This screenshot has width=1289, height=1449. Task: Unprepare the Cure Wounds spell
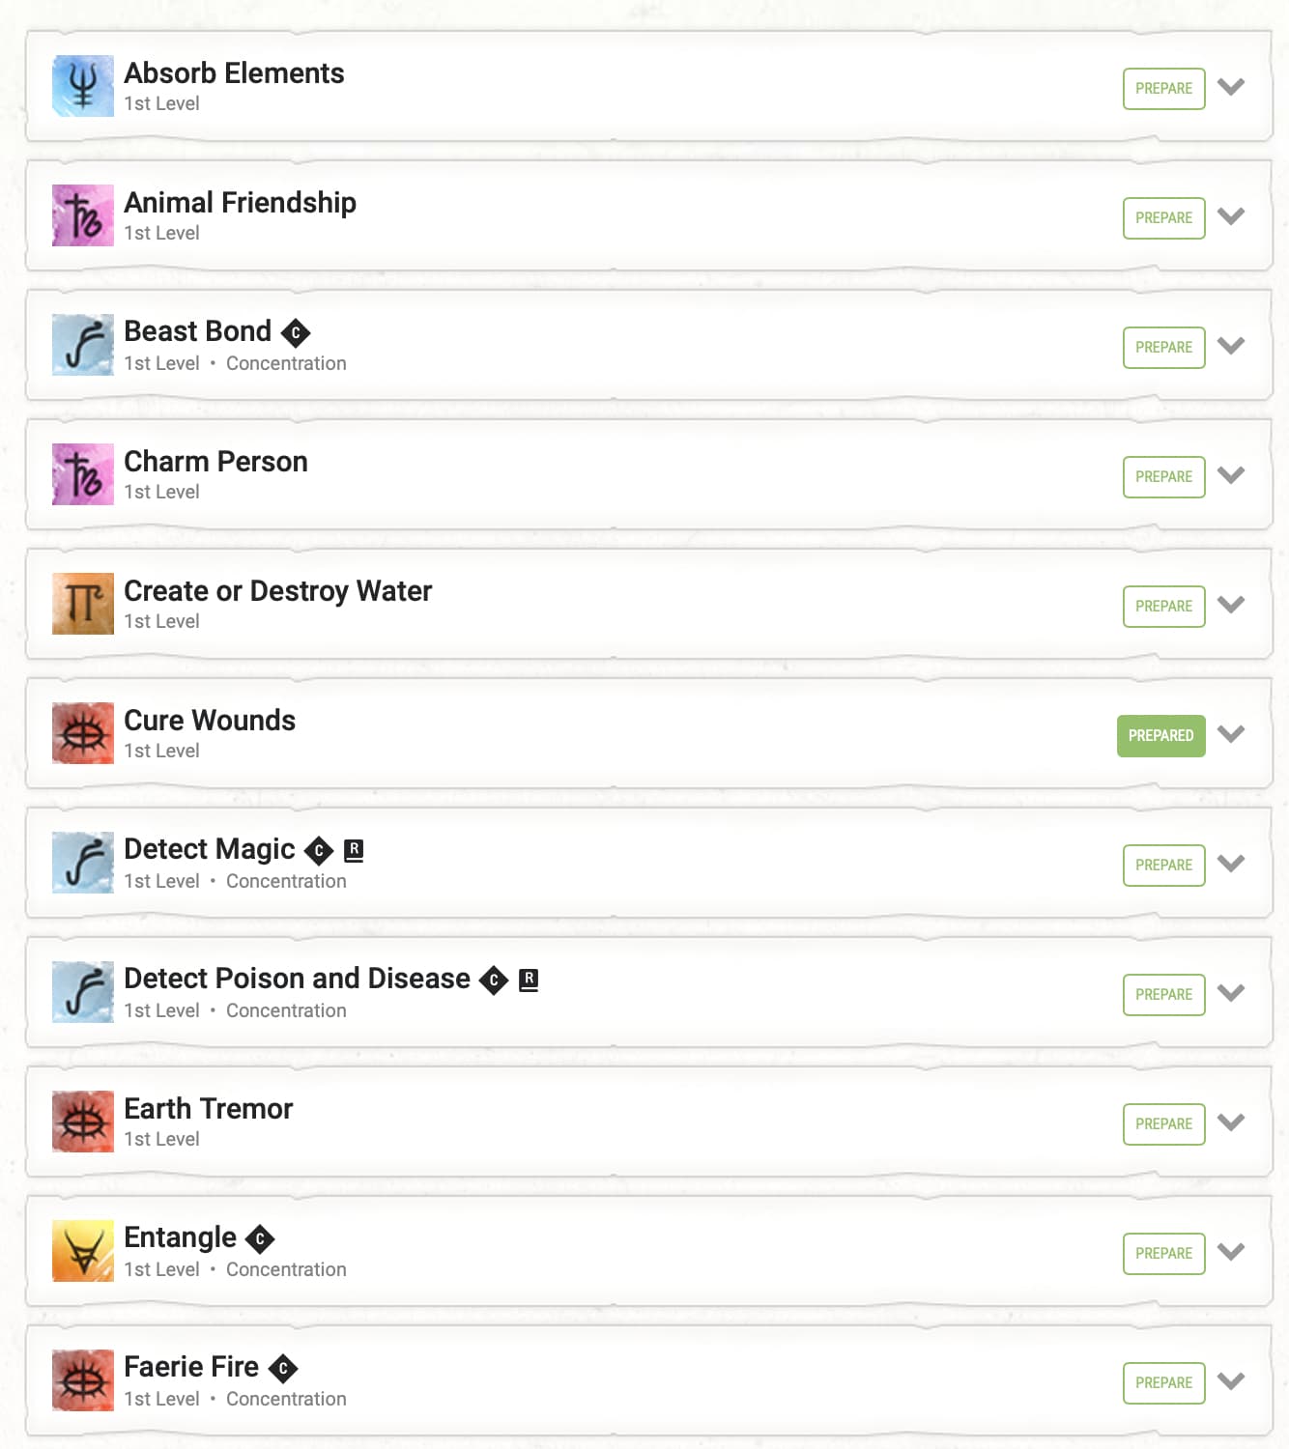tap(1161, 736)
